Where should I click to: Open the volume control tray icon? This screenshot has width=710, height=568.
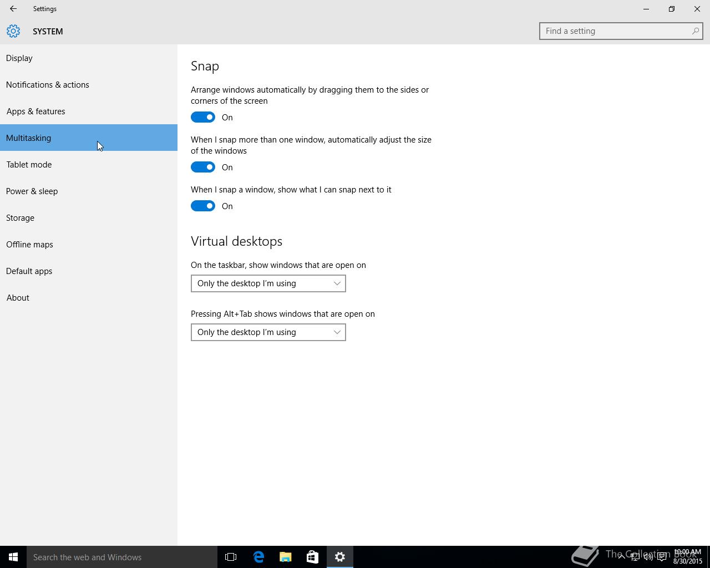point(648,557)
